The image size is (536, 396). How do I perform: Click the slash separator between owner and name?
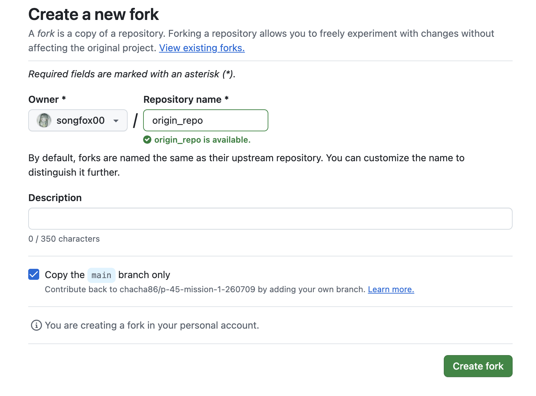click(x=135, y=121)
